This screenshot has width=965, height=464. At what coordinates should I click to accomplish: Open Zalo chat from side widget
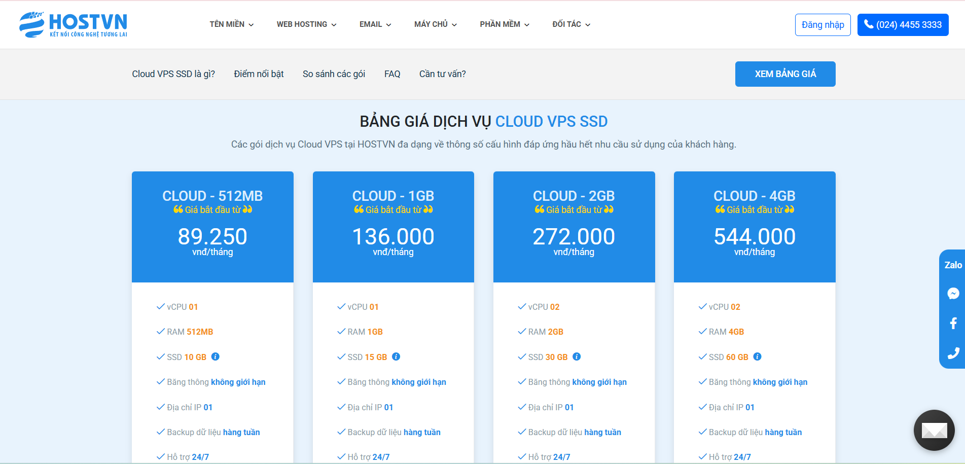tap(953, 265)
